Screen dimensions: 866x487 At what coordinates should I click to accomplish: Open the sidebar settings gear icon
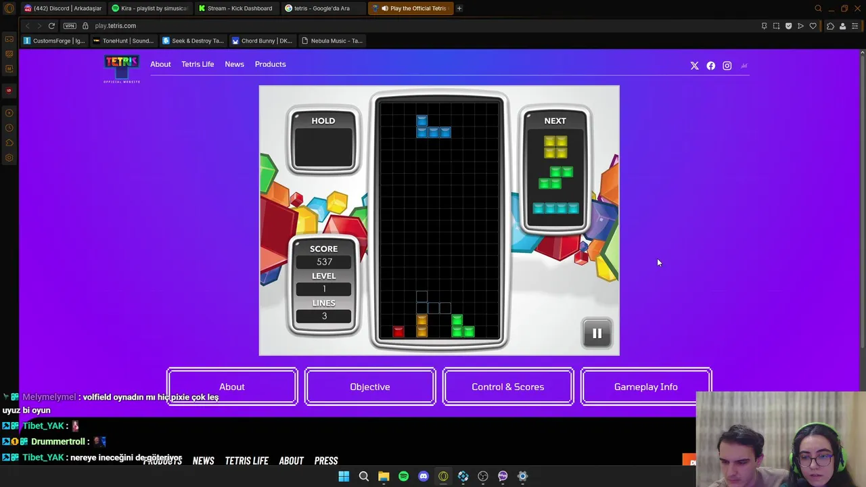point(9,158)
